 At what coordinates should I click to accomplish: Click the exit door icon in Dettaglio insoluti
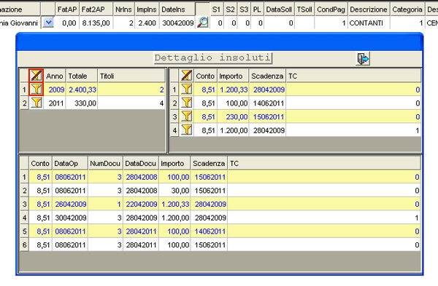(x=363, y=59)
